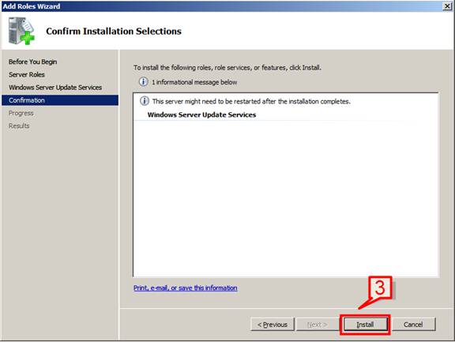Click the disabled Next button

pyautogui.click(x=318, y=325)
